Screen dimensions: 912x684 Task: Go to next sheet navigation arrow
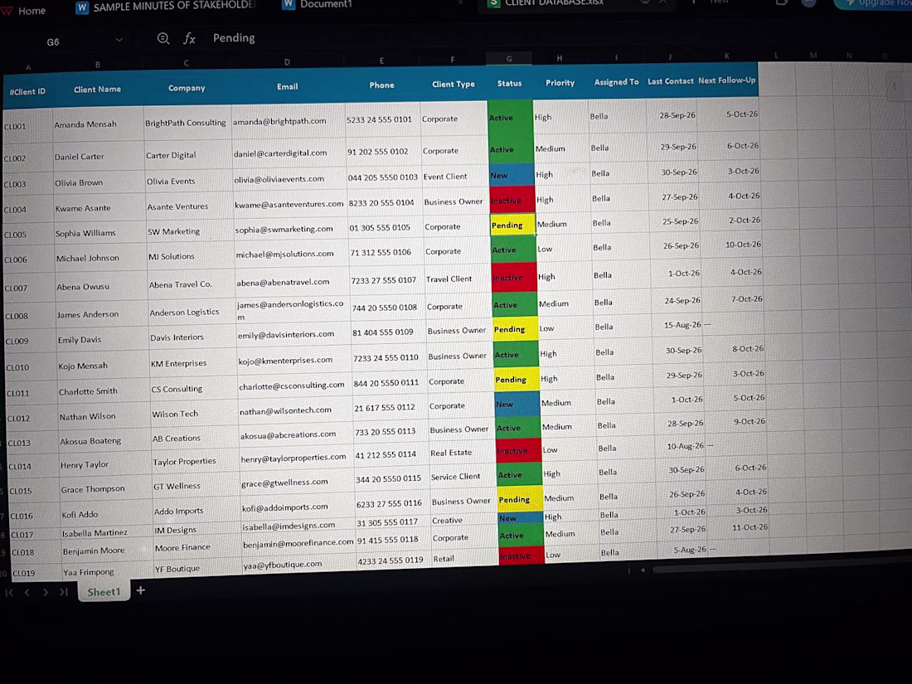coord(46,593)
